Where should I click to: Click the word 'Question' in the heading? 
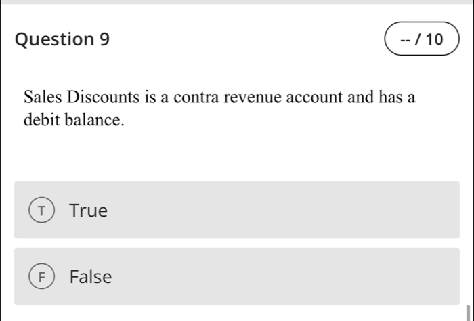coord(55,39)
